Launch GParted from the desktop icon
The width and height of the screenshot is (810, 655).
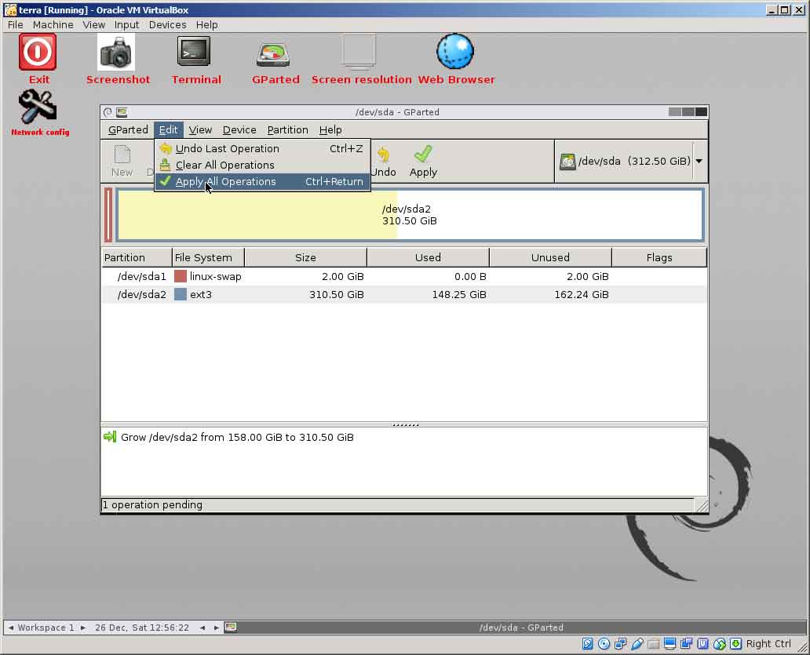click(x=273, y=55)
